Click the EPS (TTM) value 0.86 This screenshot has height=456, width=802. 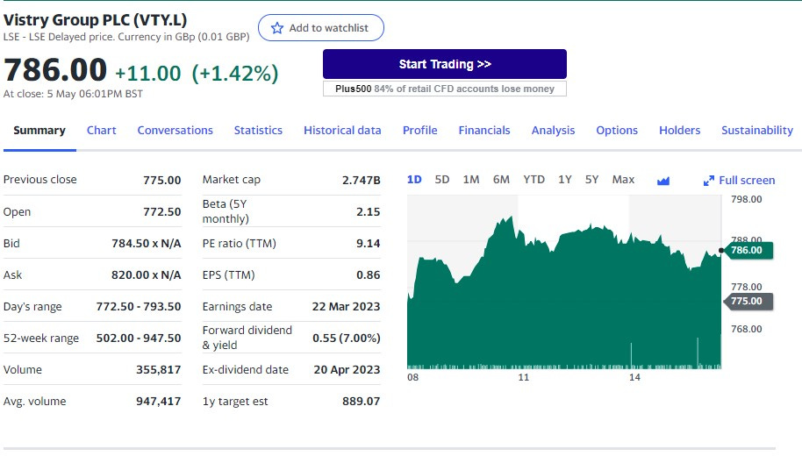[369, 275]
